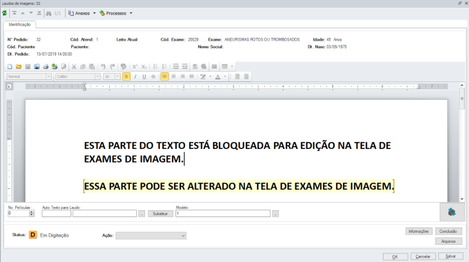Expand the insert table dropdown arrow
The image size is (469, 262).
click(232, 67)
